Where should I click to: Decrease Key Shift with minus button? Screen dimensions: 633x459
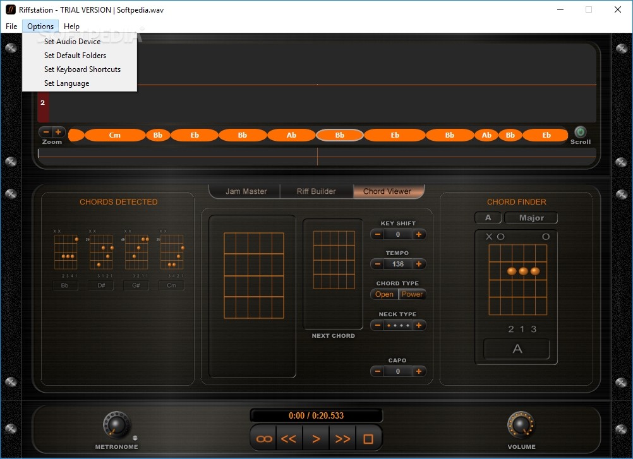377,234
